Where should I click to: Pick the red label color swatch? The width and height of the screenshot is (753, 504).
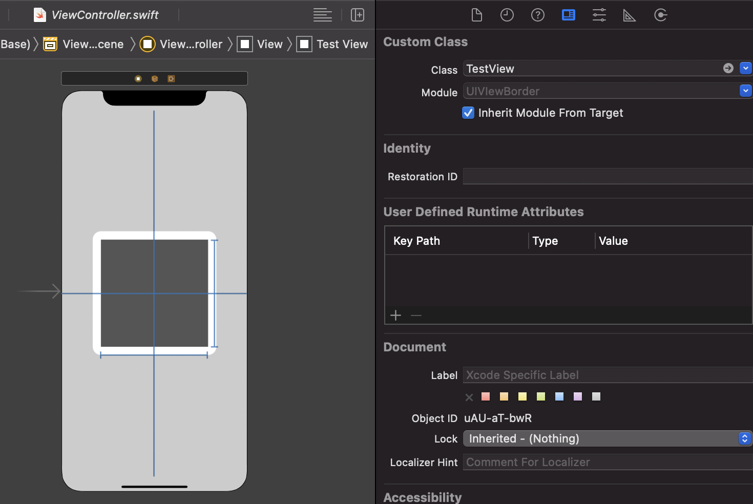tap(486, 396)
